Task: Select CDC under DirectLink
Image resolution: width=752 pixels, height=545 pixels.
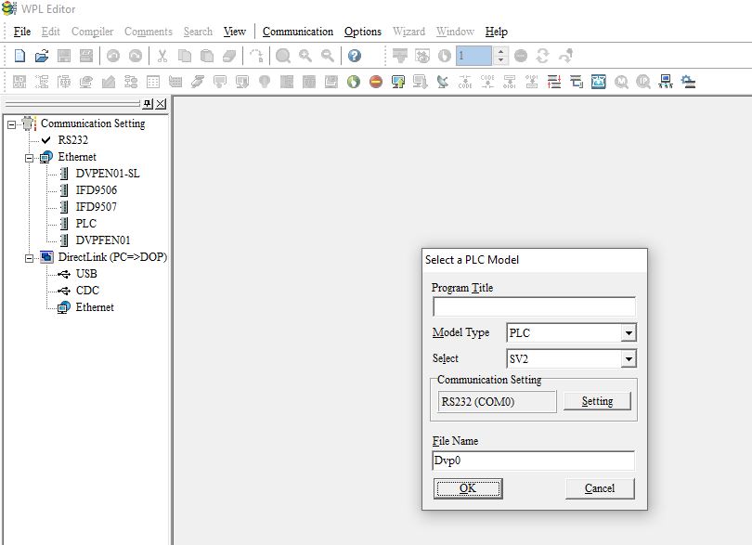Action: coord(87,291)
